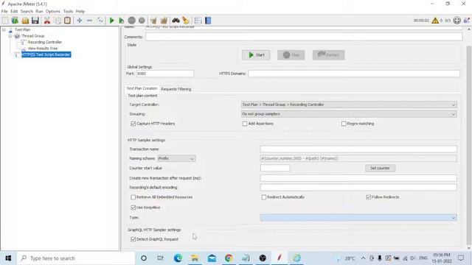Open the Mail app from taskbar
This screenshot has width=472, height=265.
tap(212, 258)
